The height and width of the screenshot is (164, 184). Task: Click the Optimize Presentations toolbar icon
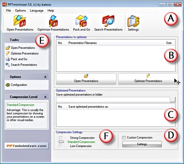[53, 23]
